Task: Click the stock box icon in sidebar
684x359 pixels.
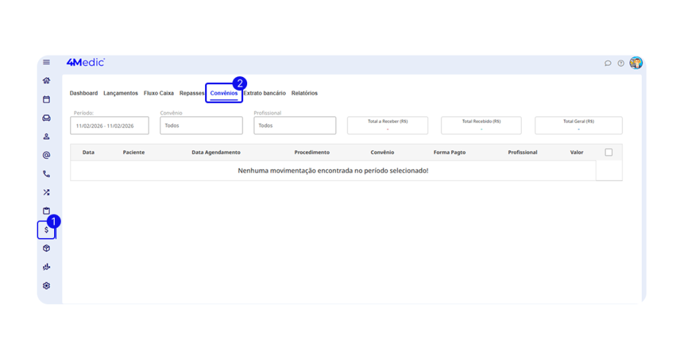Action: [46, 249]
